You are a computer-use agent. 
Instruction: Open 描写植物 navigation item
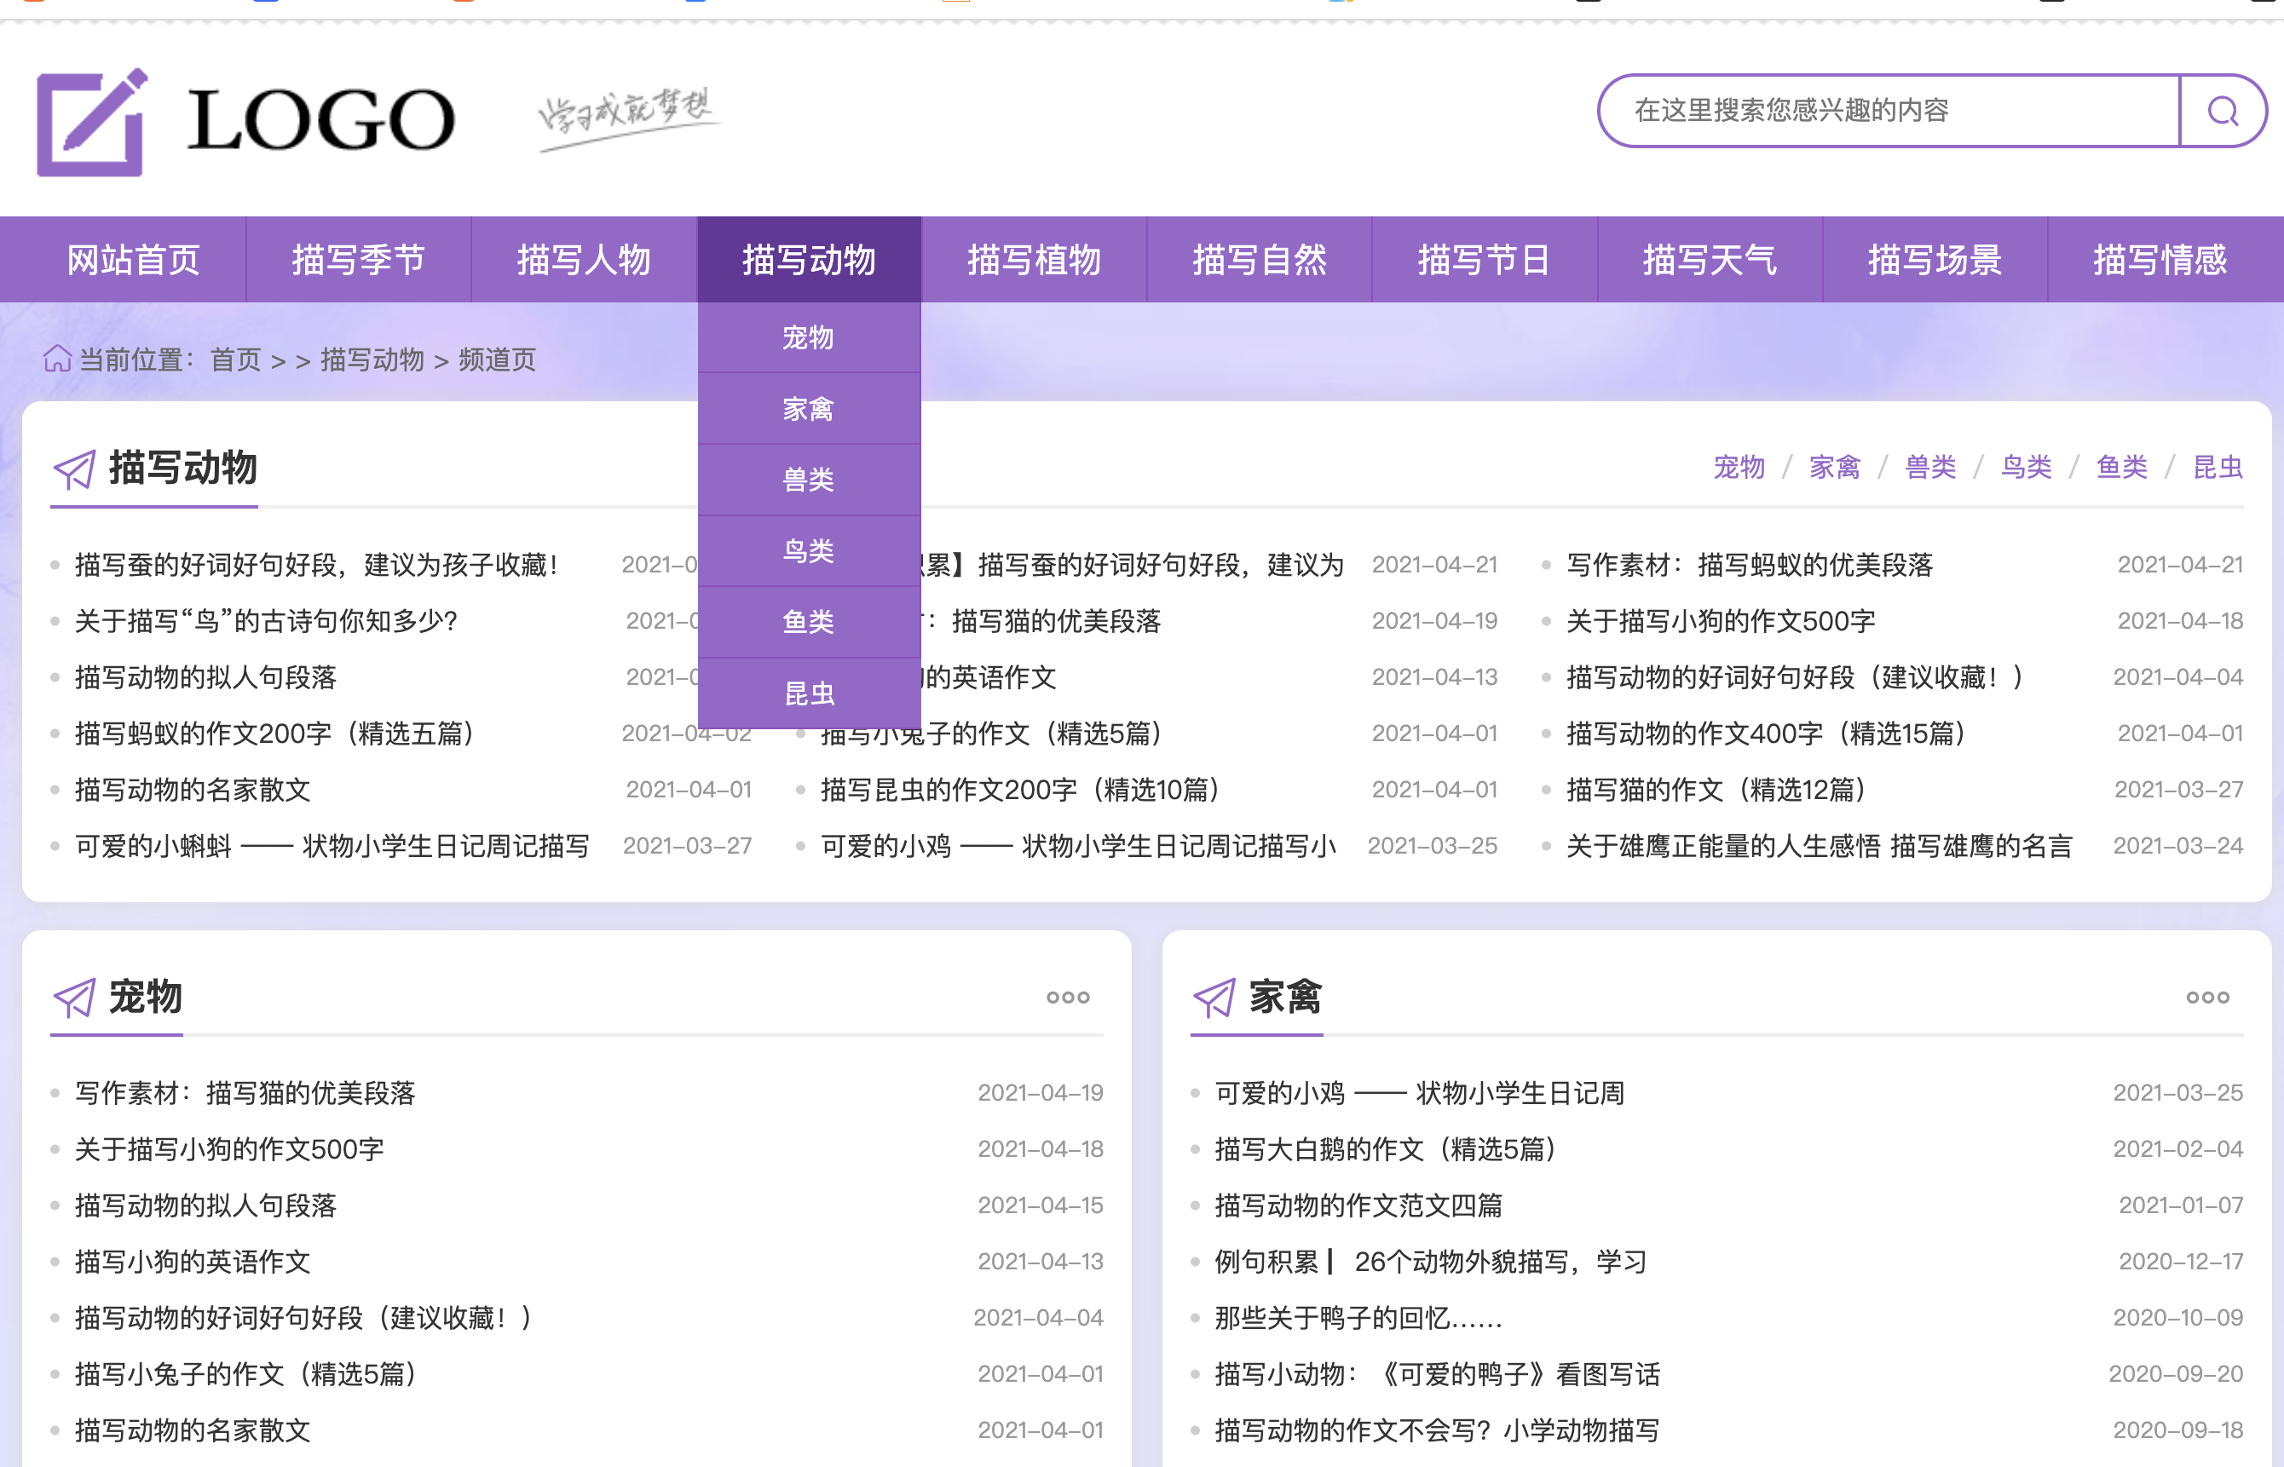tap(1034, 260)
